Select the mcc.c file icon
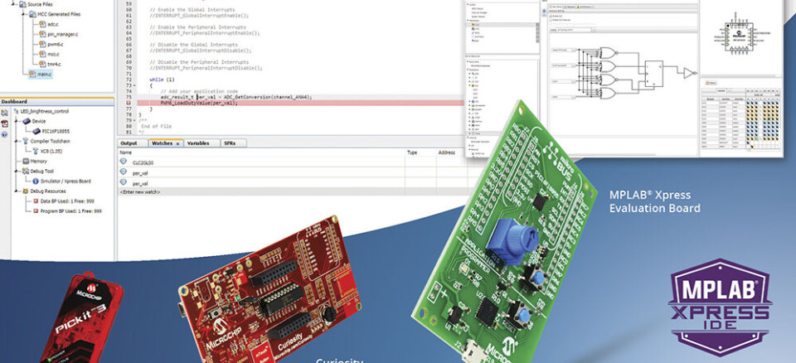Image resolution: width=796 pixels, height=363 pixels. click(x=43, y=54)
